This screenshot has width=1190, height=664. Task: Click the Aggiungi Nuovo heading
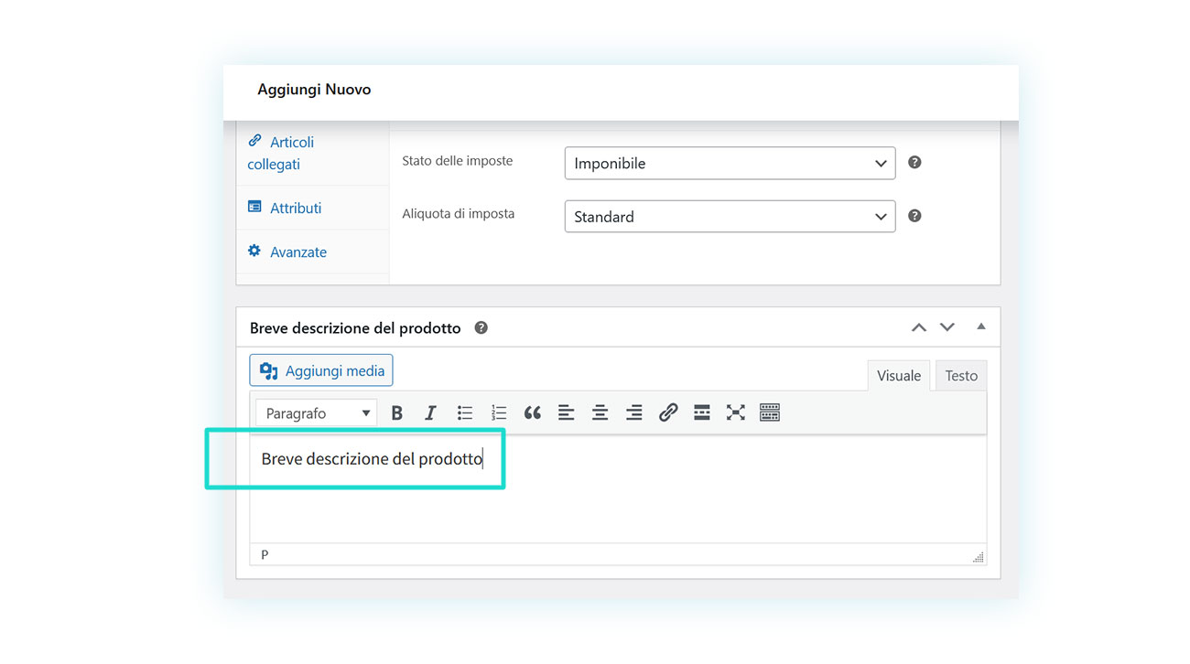[314, 90]
